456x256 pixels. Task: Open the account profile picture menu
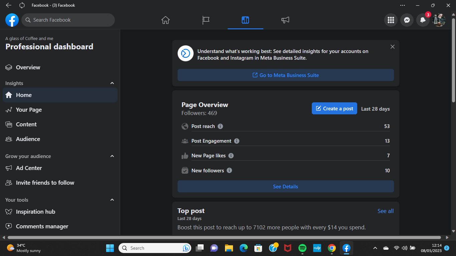439,20
